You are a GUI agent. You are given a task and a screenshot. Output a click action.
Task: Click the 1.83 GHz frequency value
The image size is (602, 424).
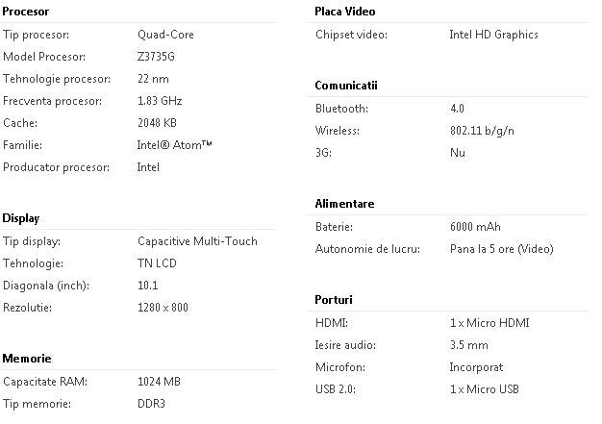(160, 101)
